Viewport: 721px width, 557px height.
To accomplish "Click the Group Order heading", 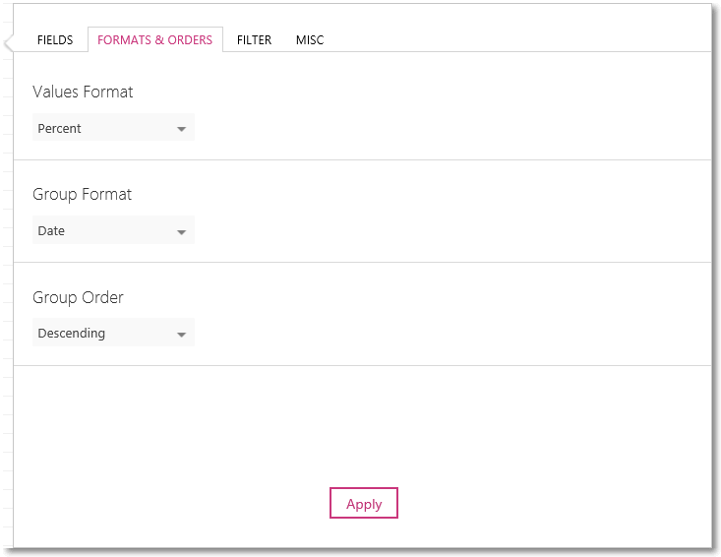I will click(x=78, y=297).
